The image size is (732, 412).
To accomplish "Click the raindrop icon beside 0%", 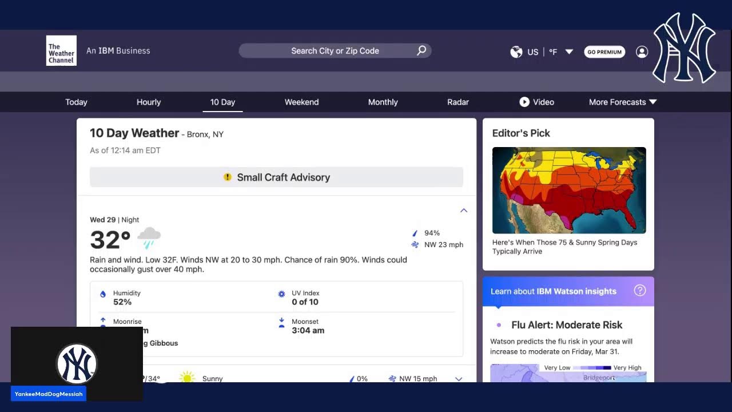I will click(x=352, y=379).
